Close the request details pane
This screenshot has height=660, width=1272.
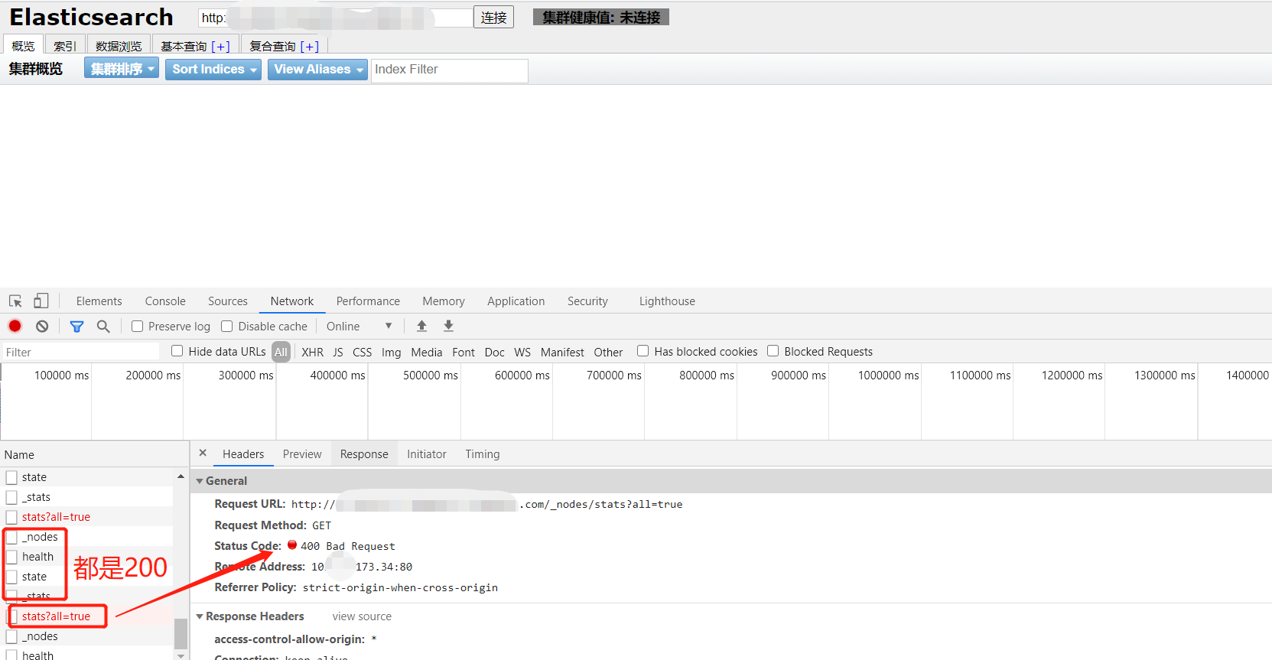click(x=203, y=453)
